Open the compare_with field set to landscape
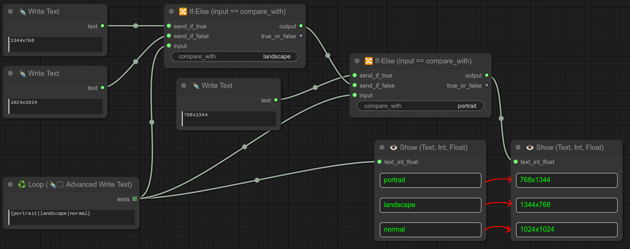The height and width of the screenshot is (249, 630). (235, 56)
